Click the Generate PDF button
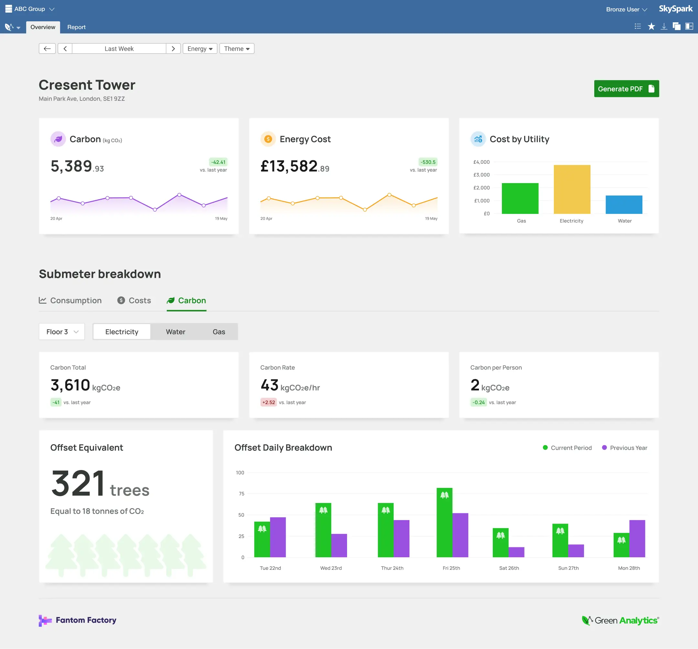The image size is (698, 649). [x=626, y=89]
